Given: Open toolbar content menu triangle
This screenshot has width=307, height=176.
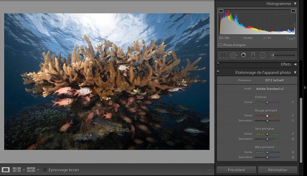Looking at the screenshot, I should [210, 170].
